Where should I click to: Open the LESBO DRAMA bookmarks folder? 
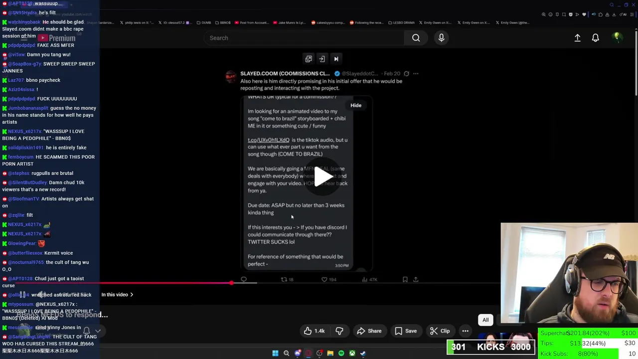point(402,22)
